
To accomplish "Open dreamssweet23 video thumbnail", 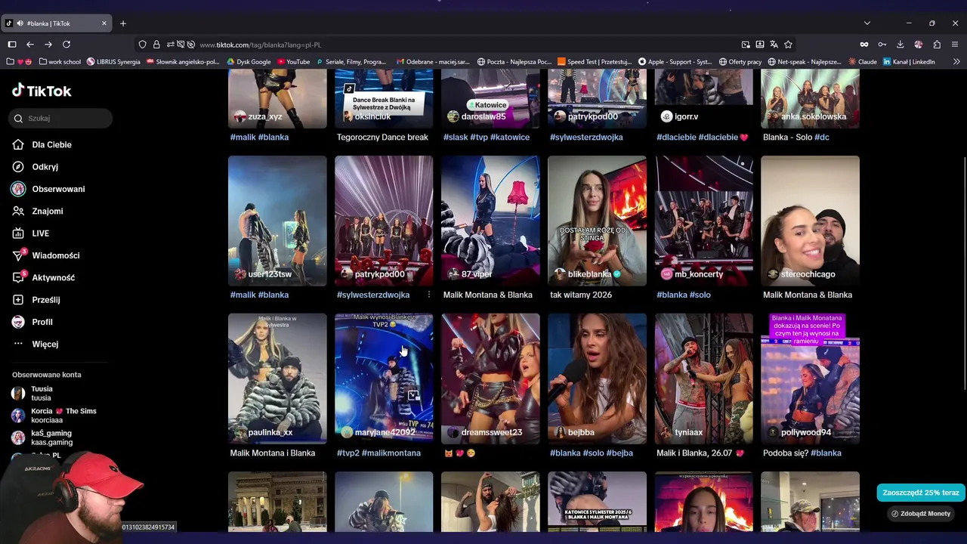I will [x=490, y=379].
